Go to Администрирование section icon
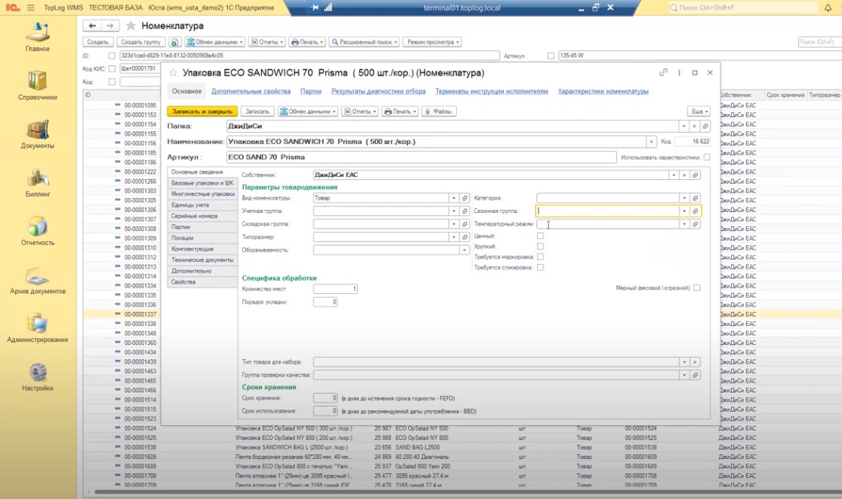 click(37, 324)
